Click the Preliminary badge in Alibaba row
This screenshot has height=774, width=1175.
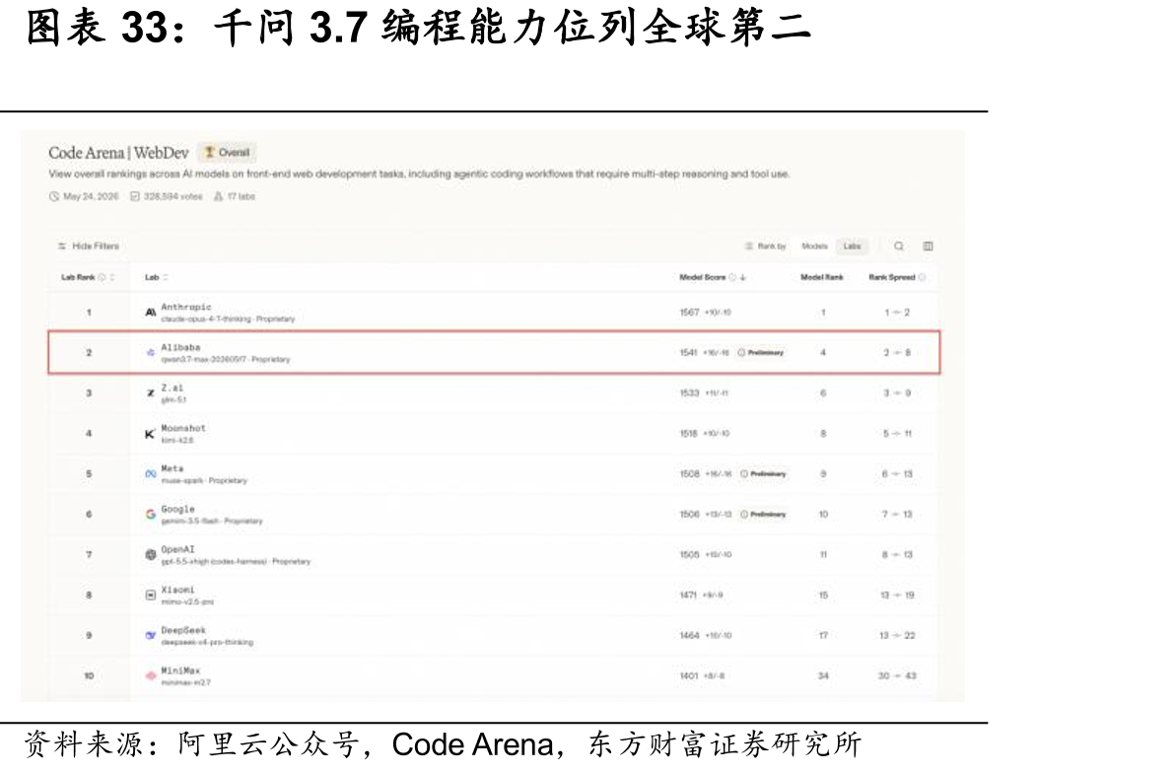click(761, 352)
